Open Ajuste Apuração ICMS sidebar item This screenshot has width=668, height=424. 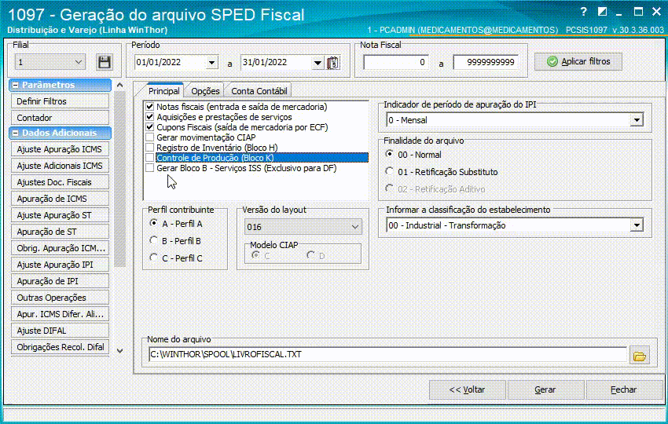pyautogui.click(x=60, y=149)
